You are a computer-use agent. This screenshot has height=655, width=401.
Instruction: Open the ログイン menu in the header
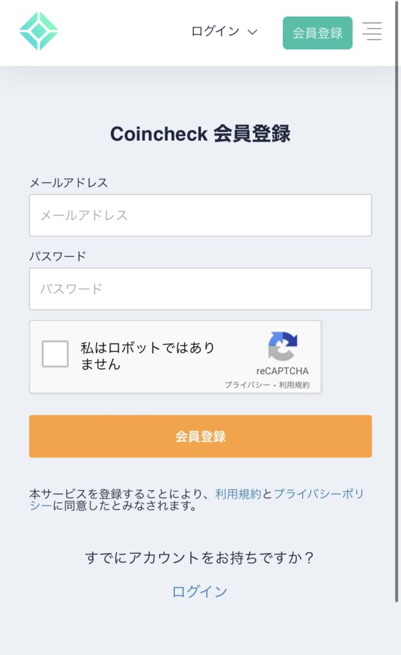click(x=215, y=31)
